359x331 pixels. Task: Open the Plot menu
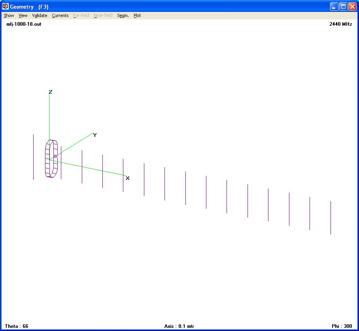[x=137, y=15]
